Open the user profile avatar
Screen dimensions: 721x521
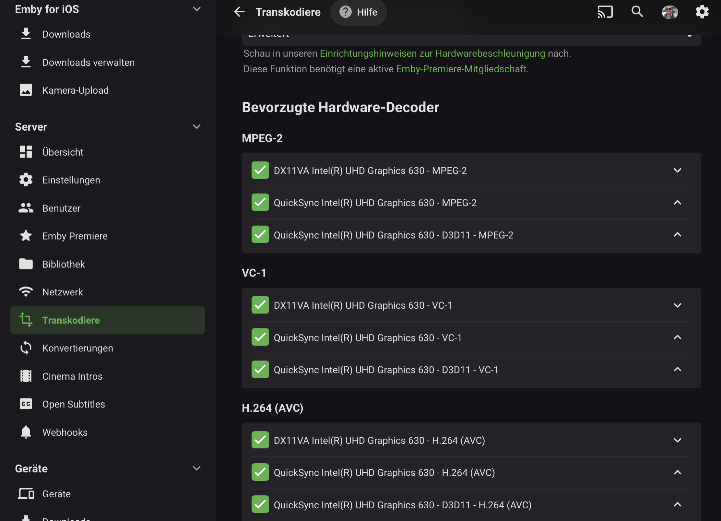[670, 12]
